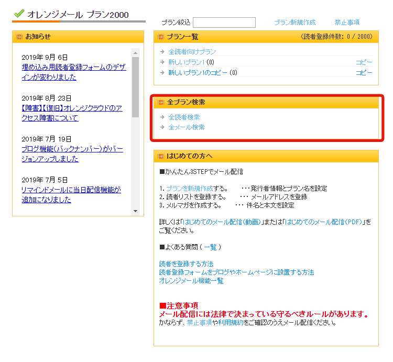Click the 禁止事項 link in the 注意事項 section

[199, 323]
